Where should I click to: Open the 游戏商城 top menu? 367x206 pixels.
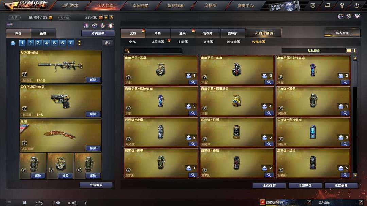tap(175, 6)
